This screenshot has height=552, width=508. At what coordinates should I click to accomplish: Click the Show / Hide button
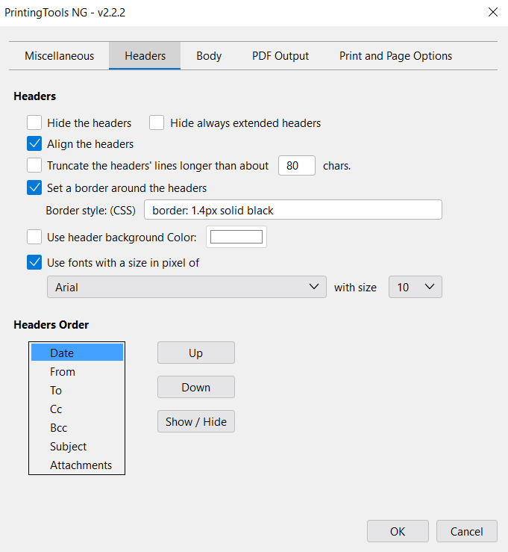196,421
